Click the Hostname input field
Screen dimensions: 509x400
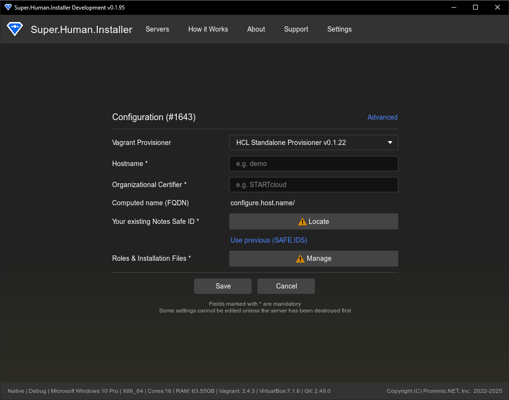[x=313, y=163]
